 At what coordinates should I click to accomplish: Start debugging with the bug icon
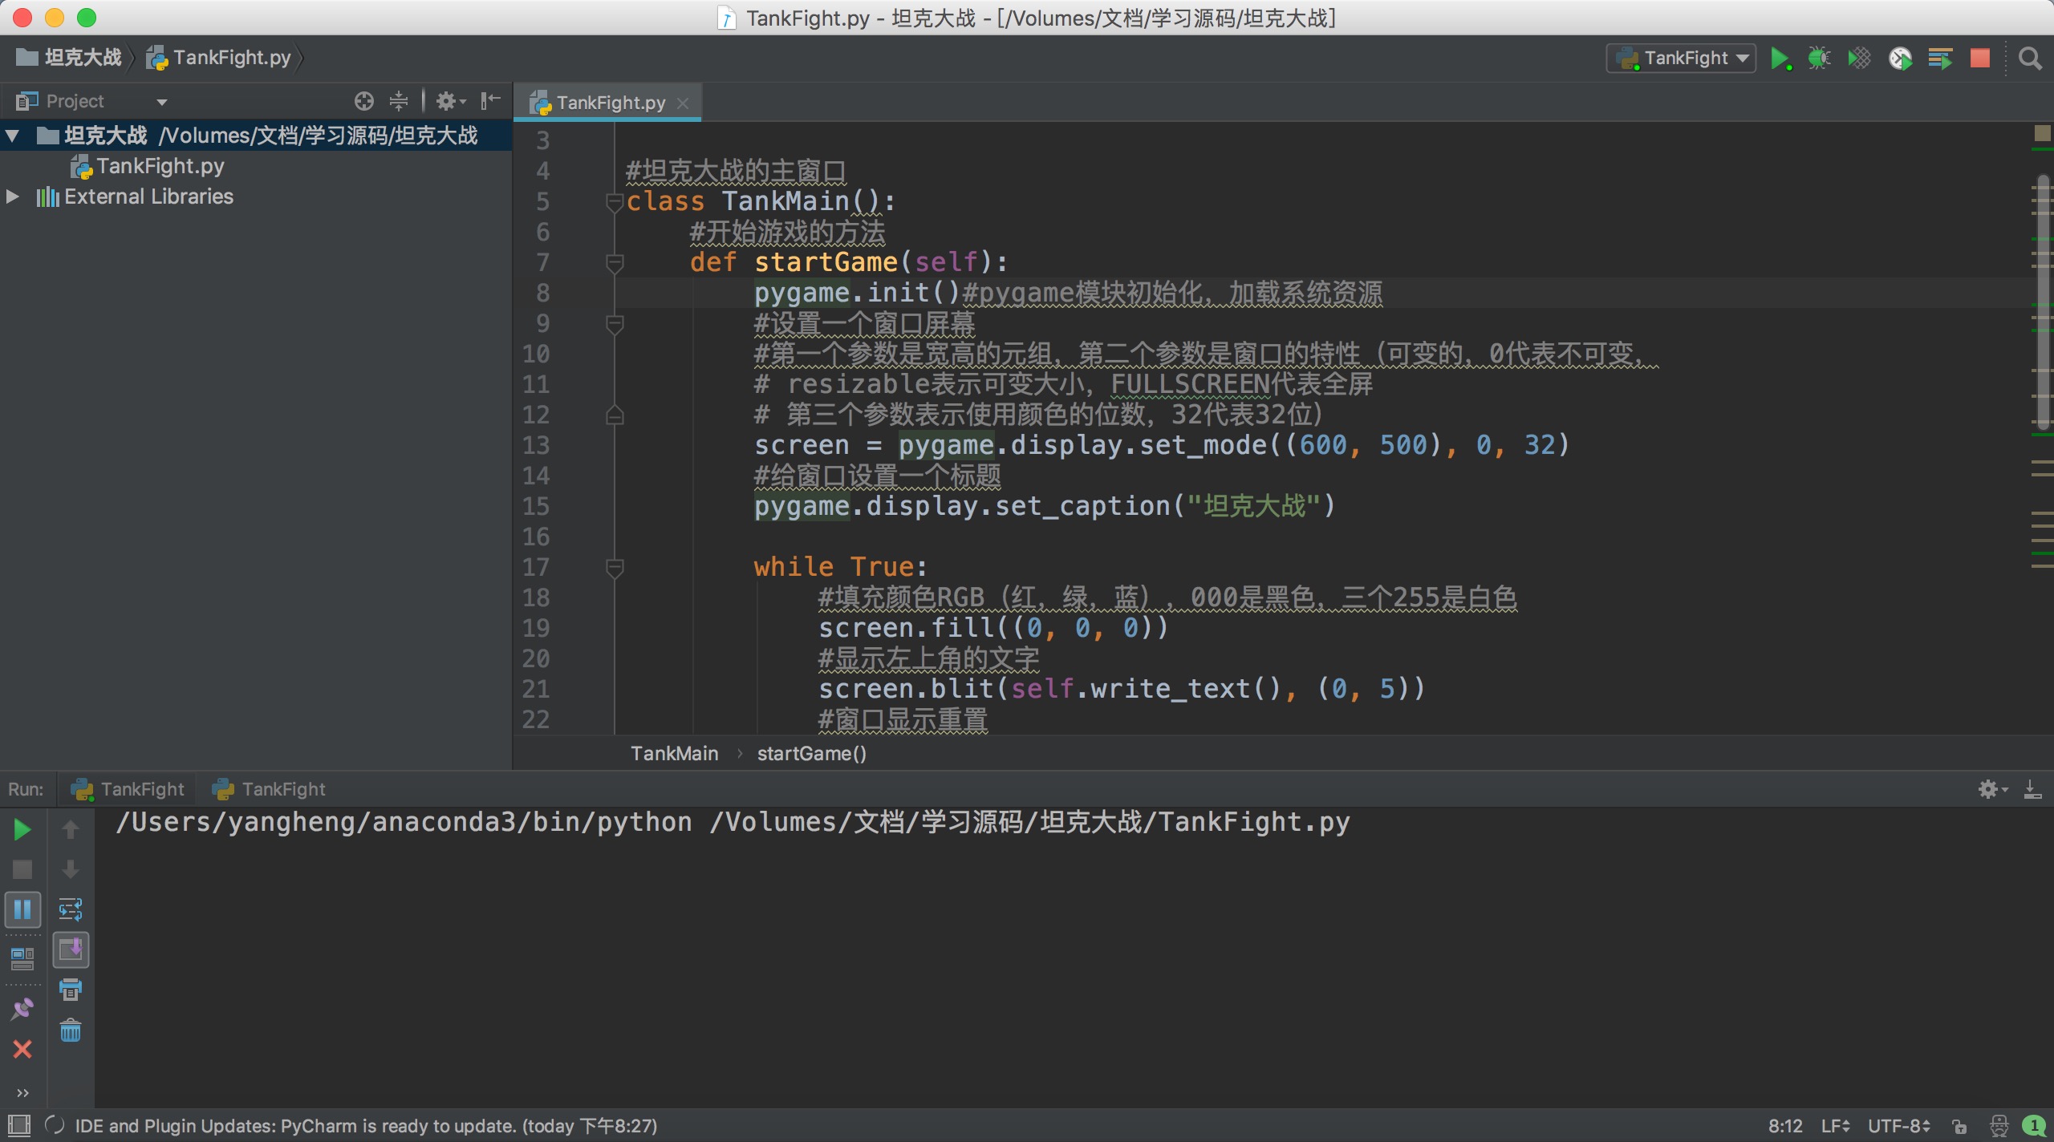pos(1819,59)
